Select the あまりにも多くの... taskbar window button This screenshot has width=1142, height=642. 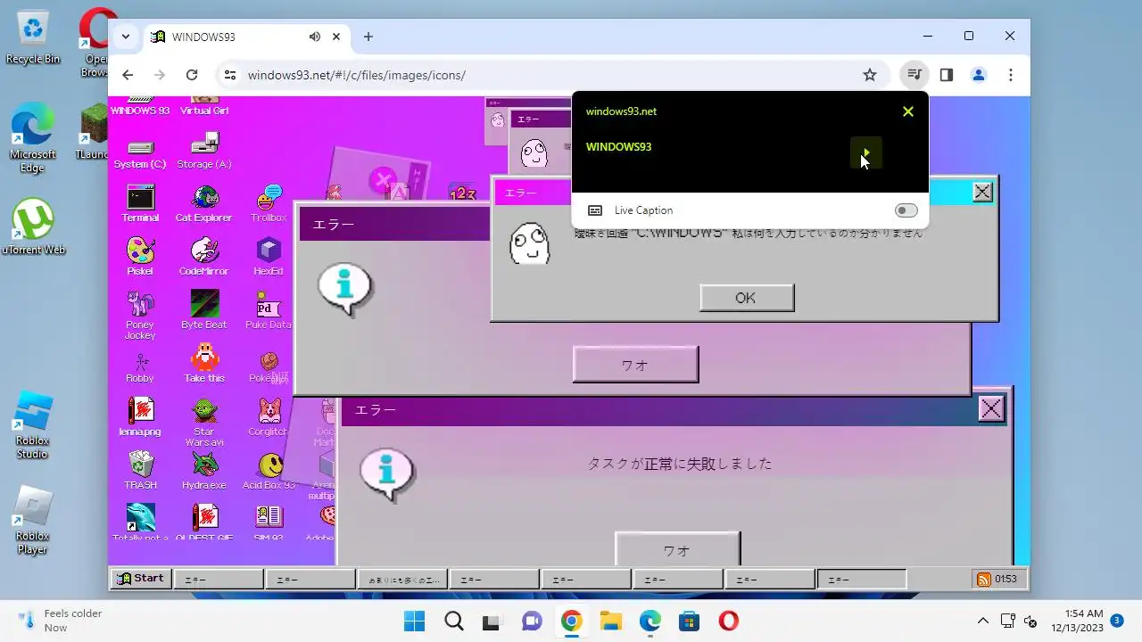pos(401,580)
